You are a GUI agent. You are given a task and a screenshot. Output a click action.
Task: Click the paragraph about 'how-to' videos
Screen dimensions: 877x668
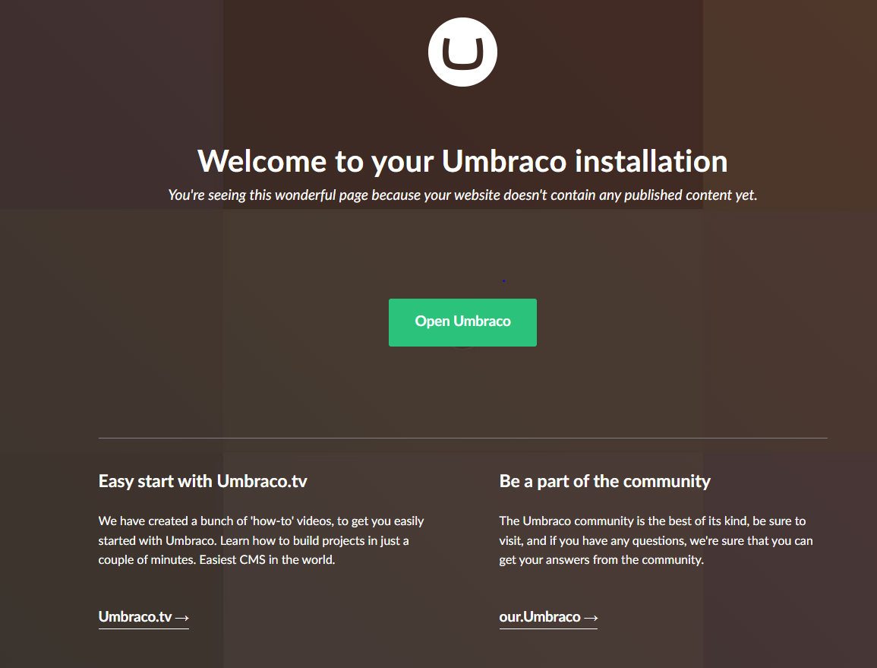(x=261, y=540)
